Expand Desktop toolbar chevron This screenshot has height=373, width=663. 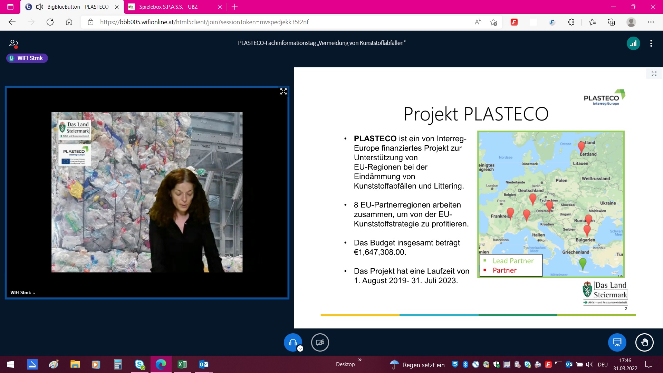tap(360, 360)
